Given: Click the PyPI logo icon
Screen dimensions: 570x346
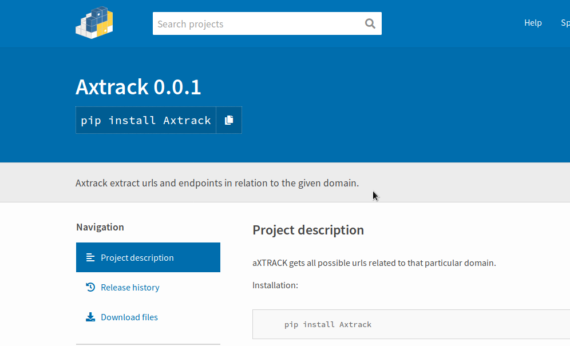Looking at the screenshot, I should 94,22.
